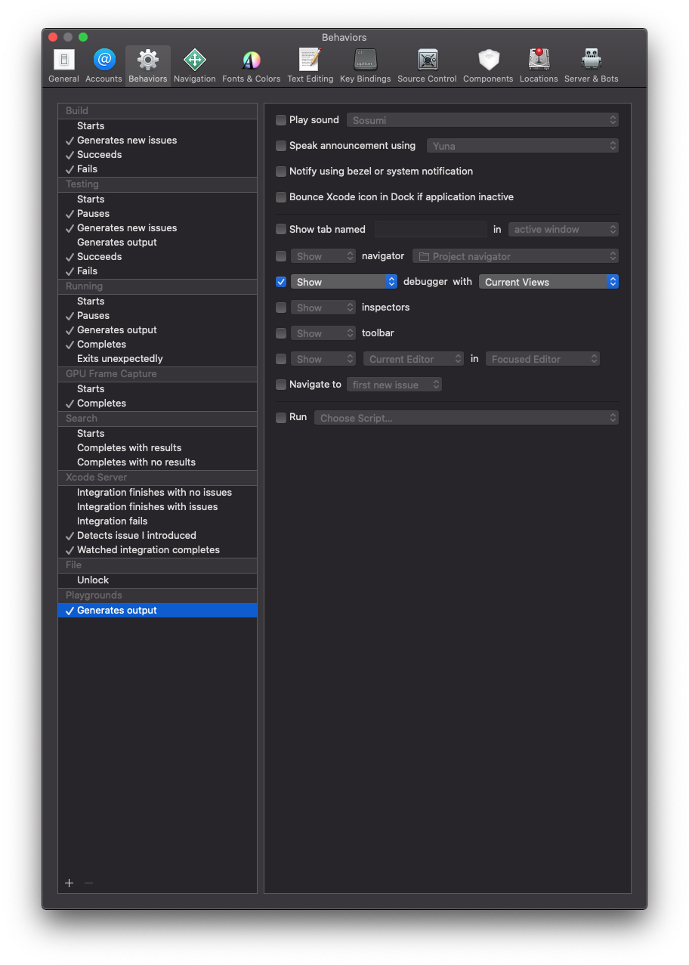
Task: Toggle Bounce Xcode icon in Dock
Action: (x=281, y=197)
